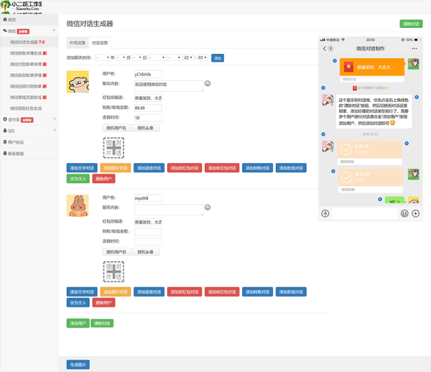Click the voice icon in preview input bar

[325, 213]
